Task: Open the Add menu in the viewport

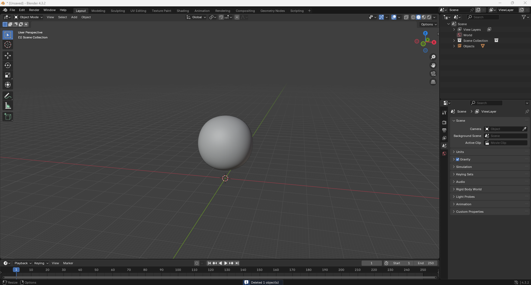Action: click(74, 17)
